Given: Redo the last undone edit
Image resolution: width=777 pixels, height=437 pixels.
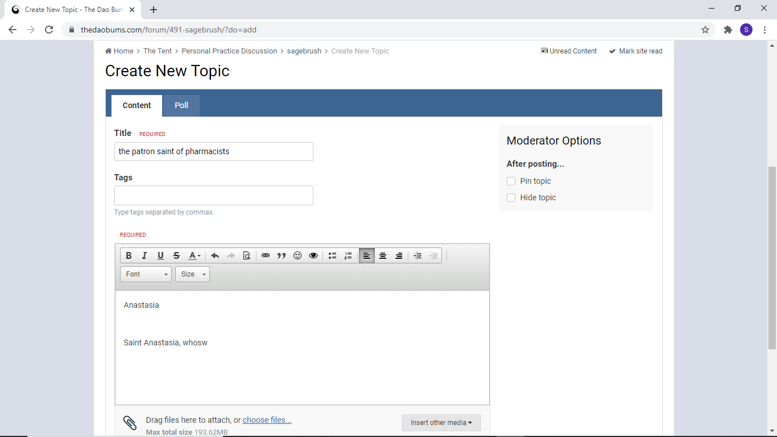Looking at the screenshot, I should 231,255.
